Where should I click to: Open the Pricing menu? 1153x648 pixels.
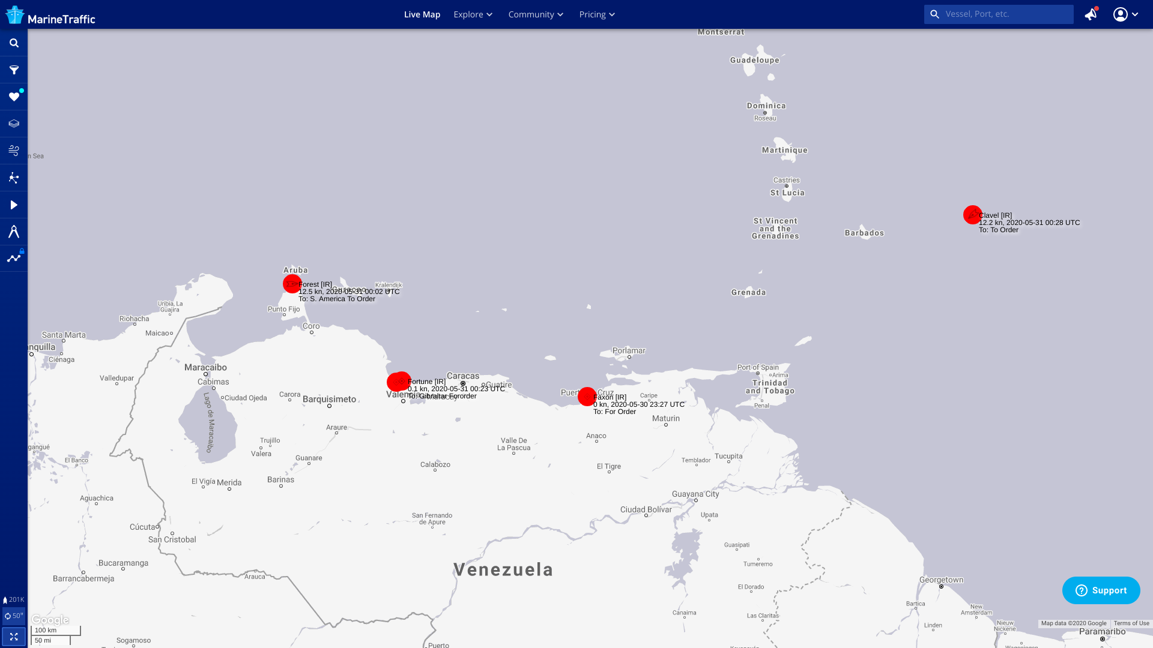tap(597, 14)
